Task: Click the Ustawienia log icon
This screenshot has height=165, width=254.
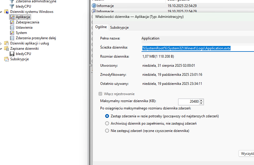Action: [x=12, y=27]
